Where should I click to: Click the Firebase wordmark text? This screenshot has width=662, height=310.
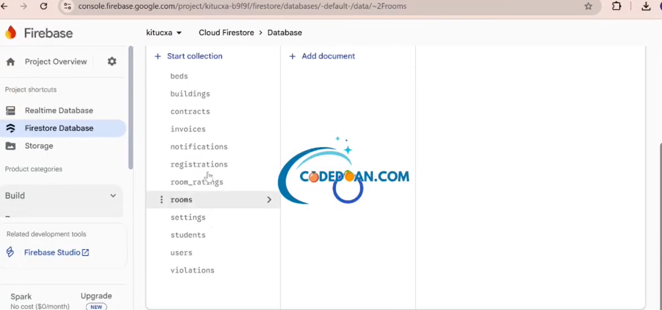[48, 33]
